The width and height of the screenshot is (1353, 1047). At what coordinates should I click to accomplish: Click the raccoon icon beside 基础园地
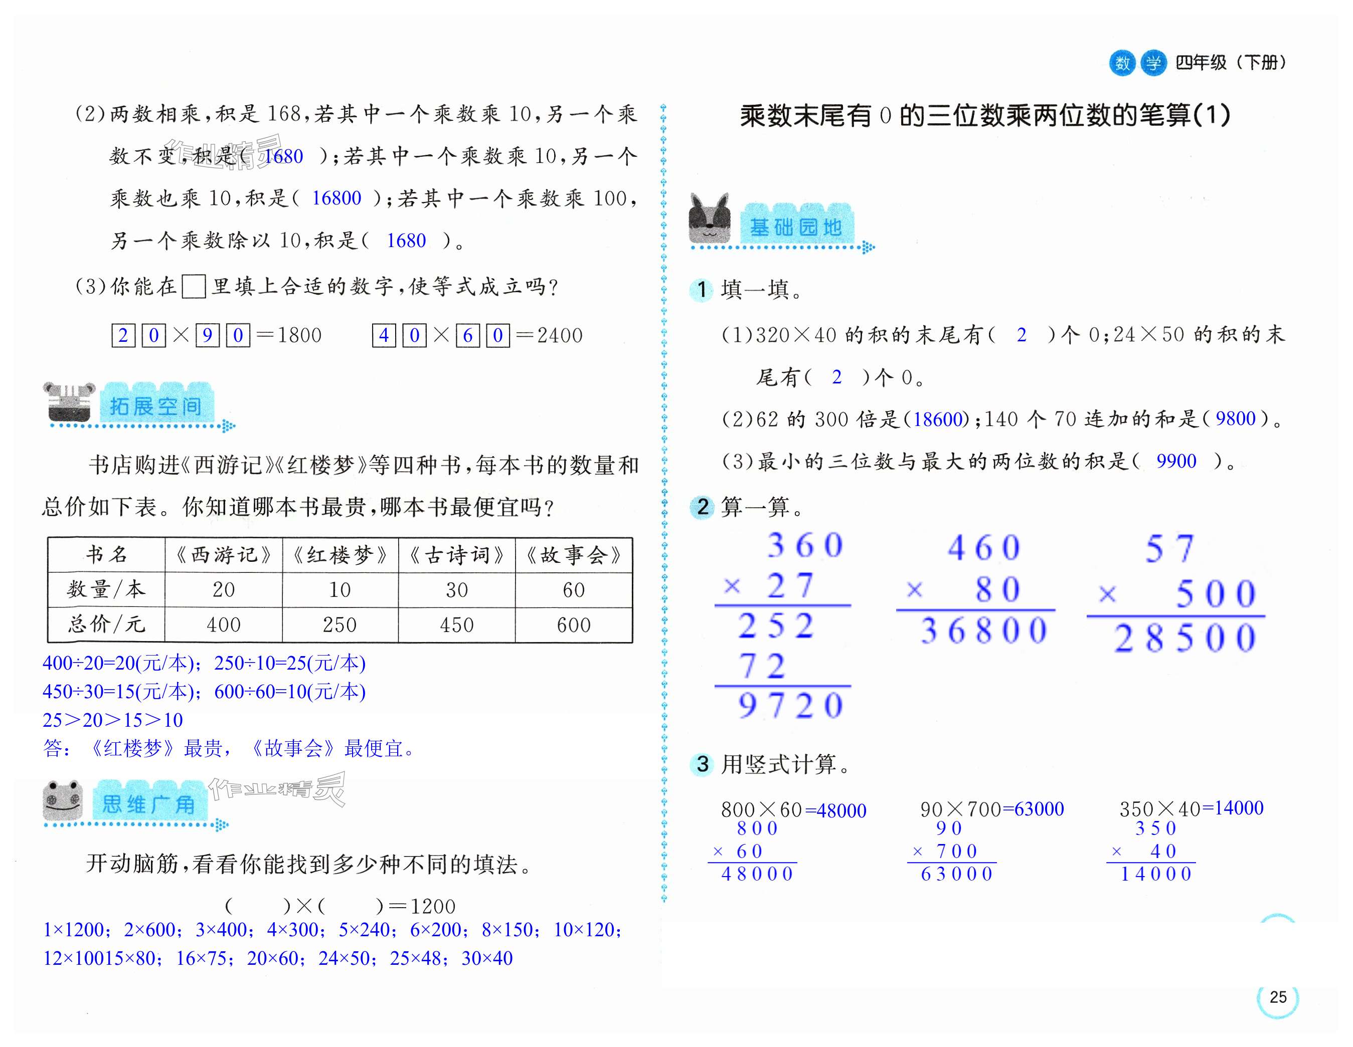(711, 220)
